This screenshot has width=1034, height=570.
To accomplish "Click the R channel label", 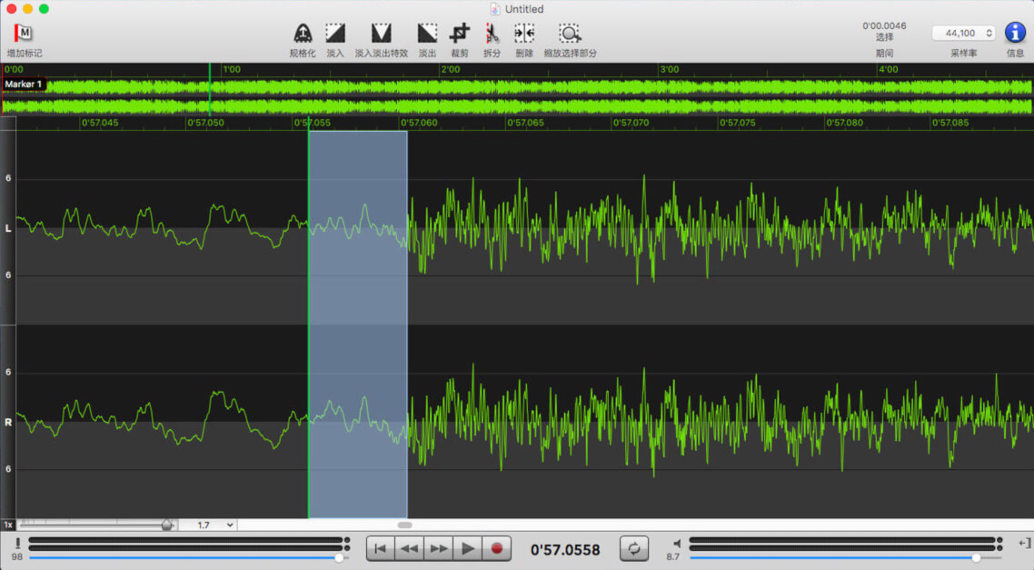I will point(8,422).
